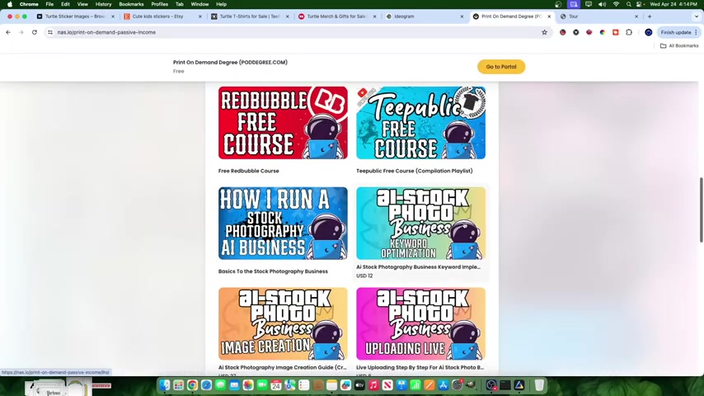This screenshot has width=704, height=396.
Task: Open Chrome's three-dot menu beside Finish update
Action: click(x=696, y=32)
